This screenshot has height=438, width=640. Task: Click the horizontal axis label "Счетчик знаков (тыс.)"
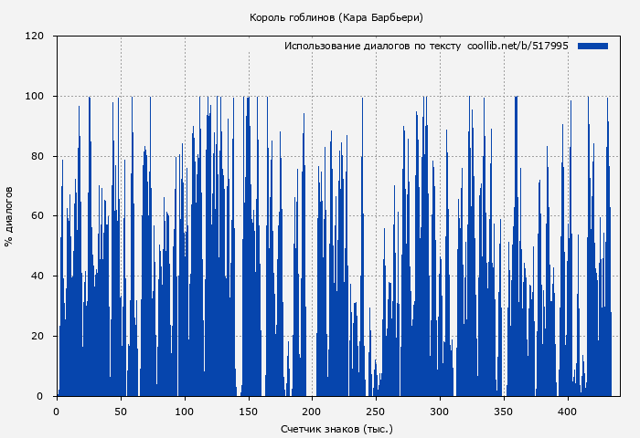[x=336, y=428]
